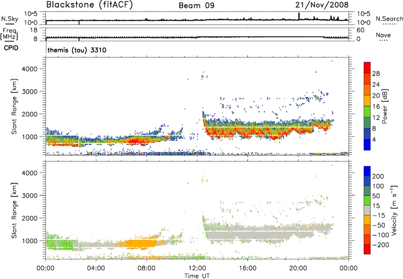Click the '08:00' time tick label

(147, 268)
